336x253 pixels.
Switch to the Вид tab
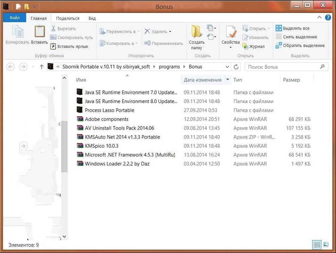coord(92,19)
